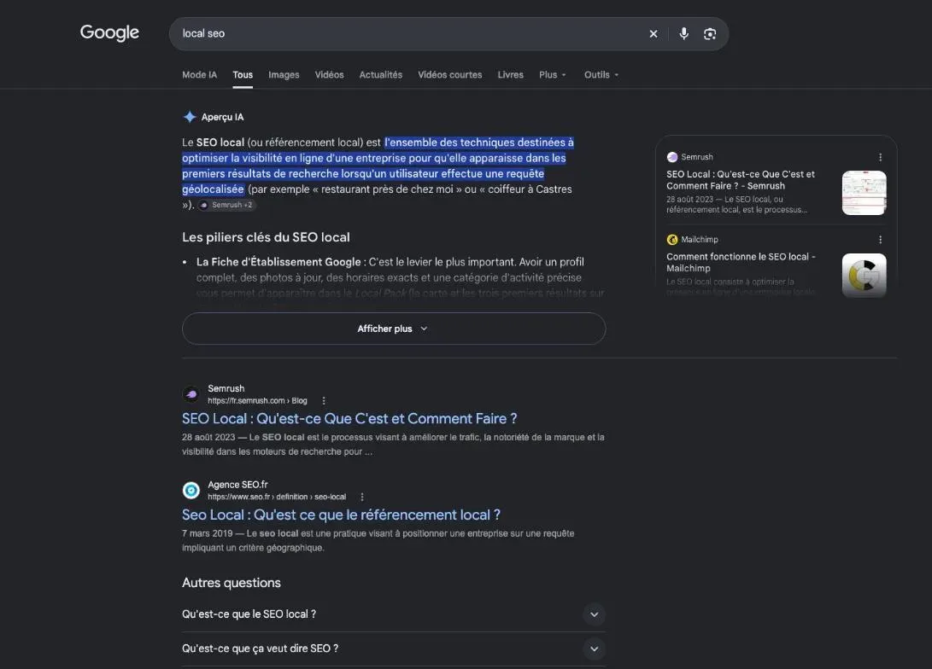Image resolution: width=932 pixels, height=669 pixels.
Task: Switch to the Mode IA tab
Action: click(200, 75)
